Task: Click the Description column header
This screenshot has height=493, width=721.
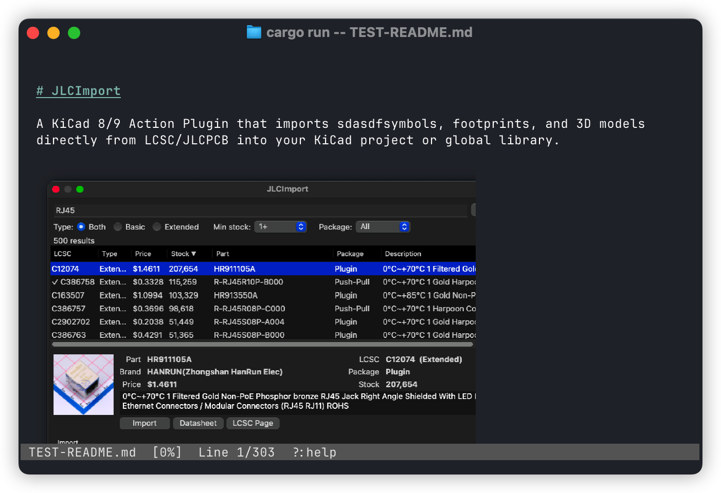Action: click(x=403, y=254)
